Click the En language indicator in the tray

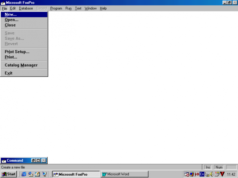[202, 174]
